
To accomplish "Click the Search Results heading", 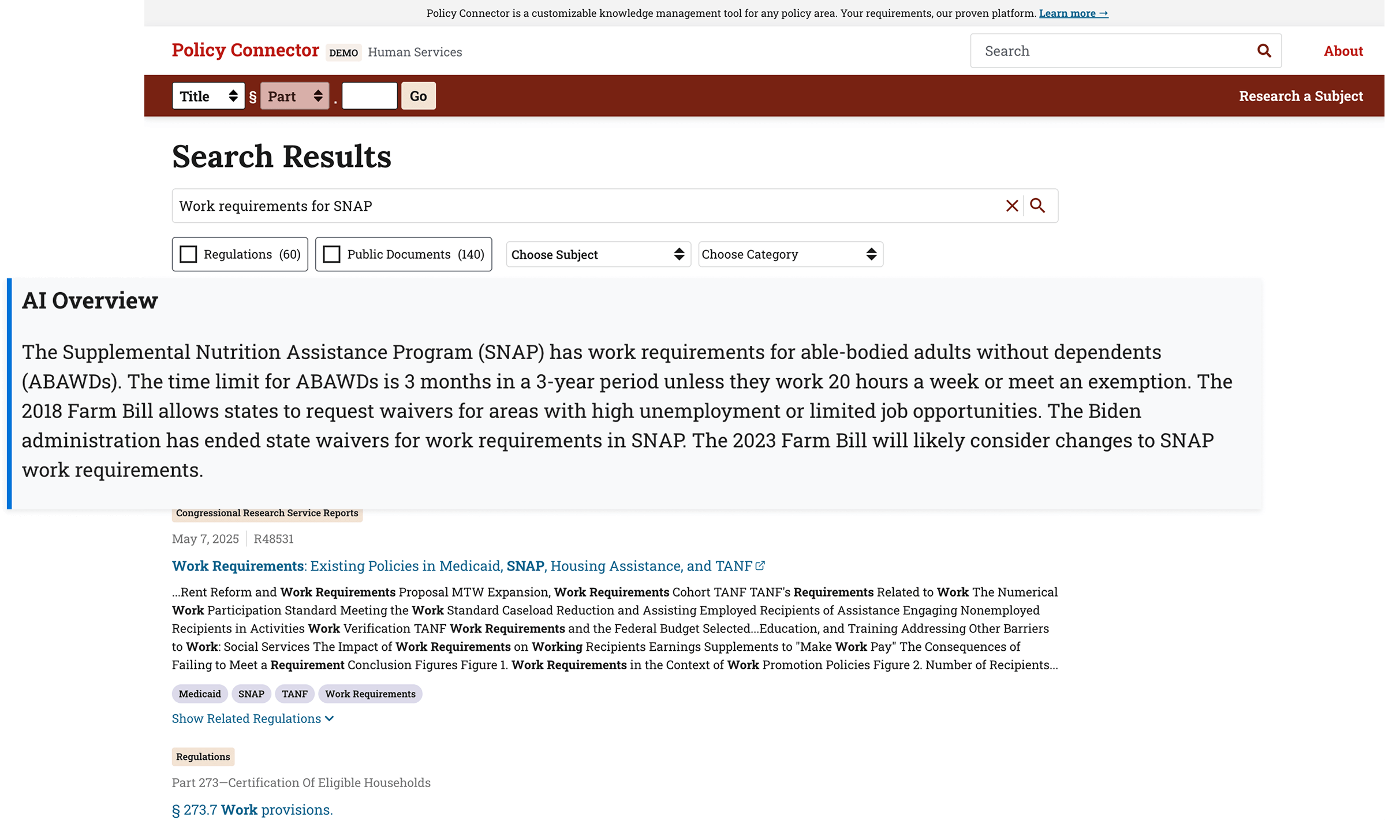I will [282, 156].
